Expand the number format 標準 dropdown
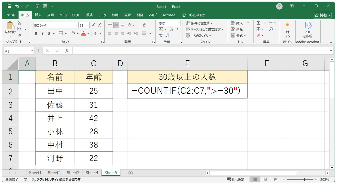The width and height of the screenshot is (337, 184). 179,23
